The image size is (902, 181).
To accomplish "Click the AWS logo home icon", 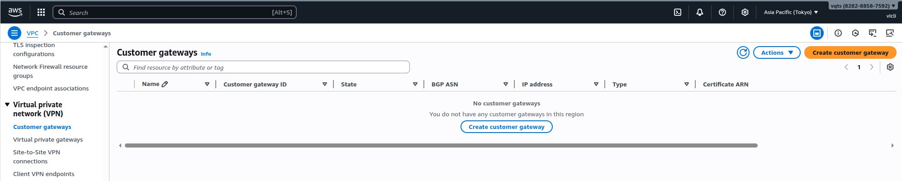I will [x=15, y=12].
